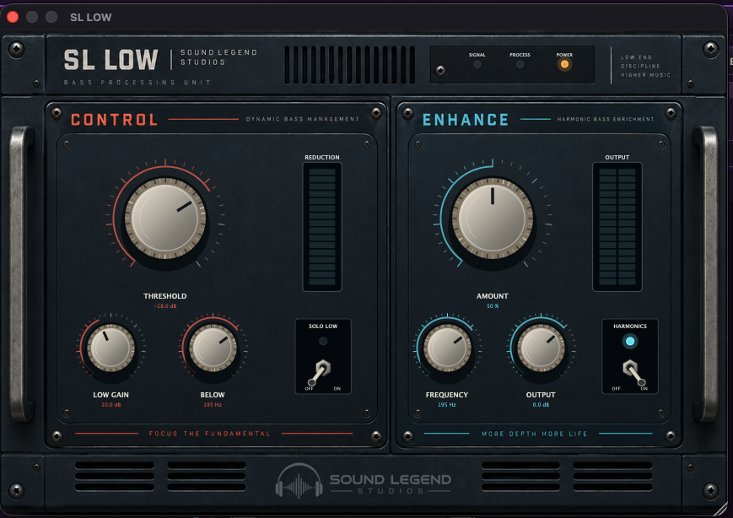Image resolution: width=733 pixels, height=518 pixels.
Task: Click the Sound Legend Studios headphone logo
Action: click(299, 481)
